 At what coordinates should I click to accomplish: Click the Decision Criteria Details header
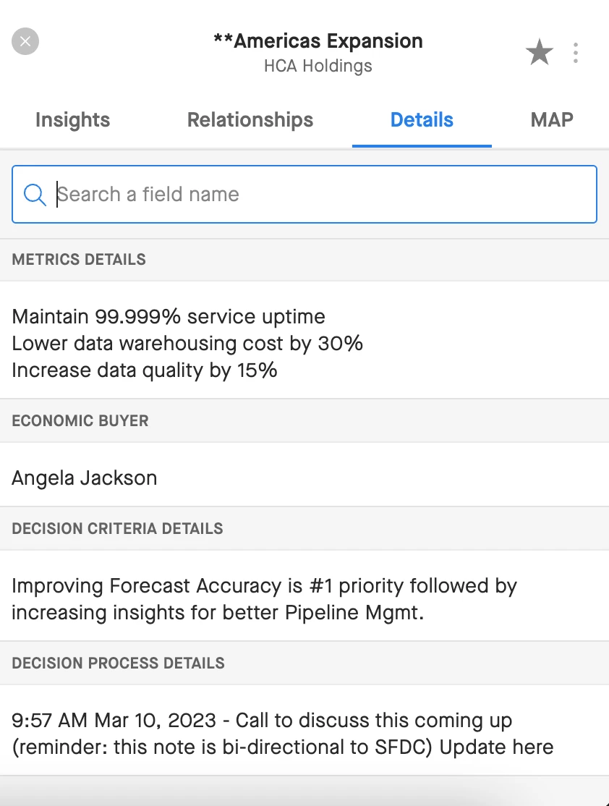click(x=117, y=529)
